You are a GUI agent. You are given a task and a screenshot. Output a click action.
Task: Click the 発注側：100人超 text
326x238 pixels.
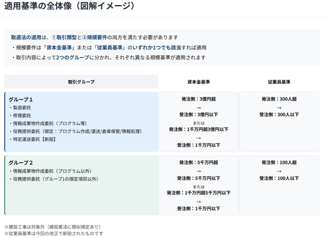pyautogui.click(x=279, y=162)
